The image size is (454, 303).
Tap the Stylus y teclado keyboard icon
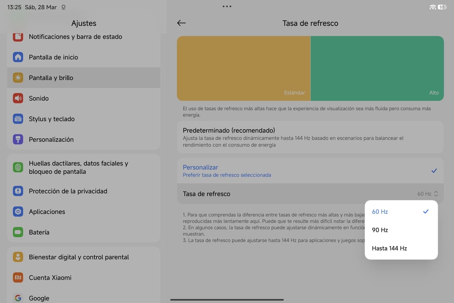pos(18,119)
